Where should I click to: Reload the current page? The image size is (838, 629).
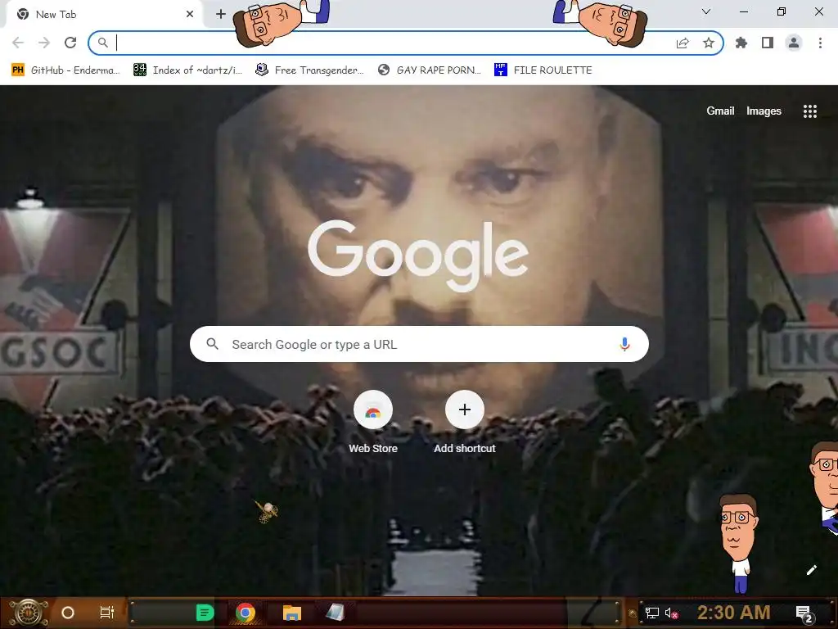click(x=70, y=43)
